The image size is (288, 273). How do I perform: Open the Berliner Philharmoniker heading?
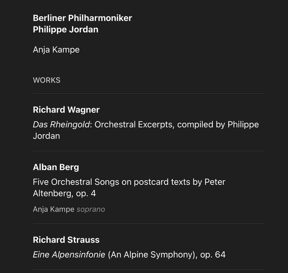(82, 18)
